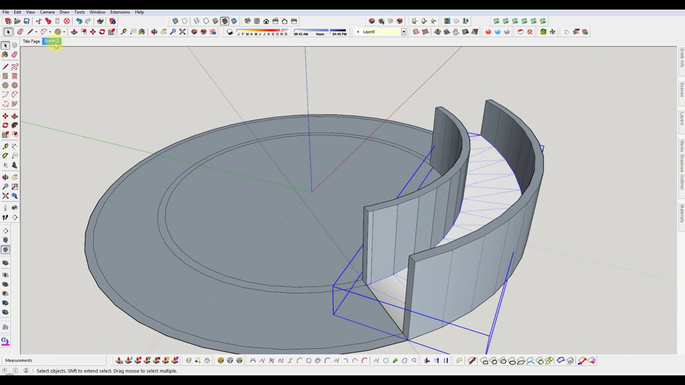Switch to the Title Page scene tab
685x385 pixels.
click(32, 41)
